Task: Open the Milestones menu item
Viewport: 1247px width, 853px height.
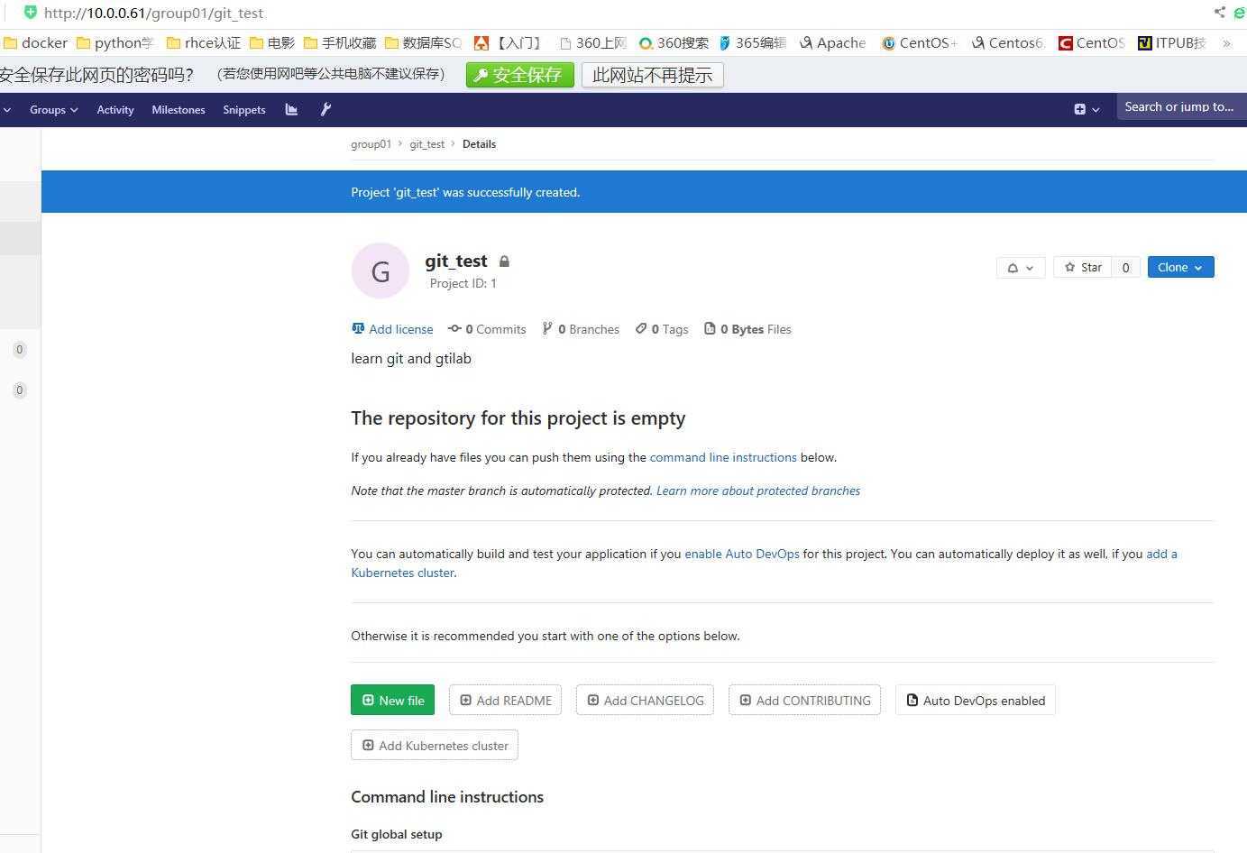Action: point(179,109)
